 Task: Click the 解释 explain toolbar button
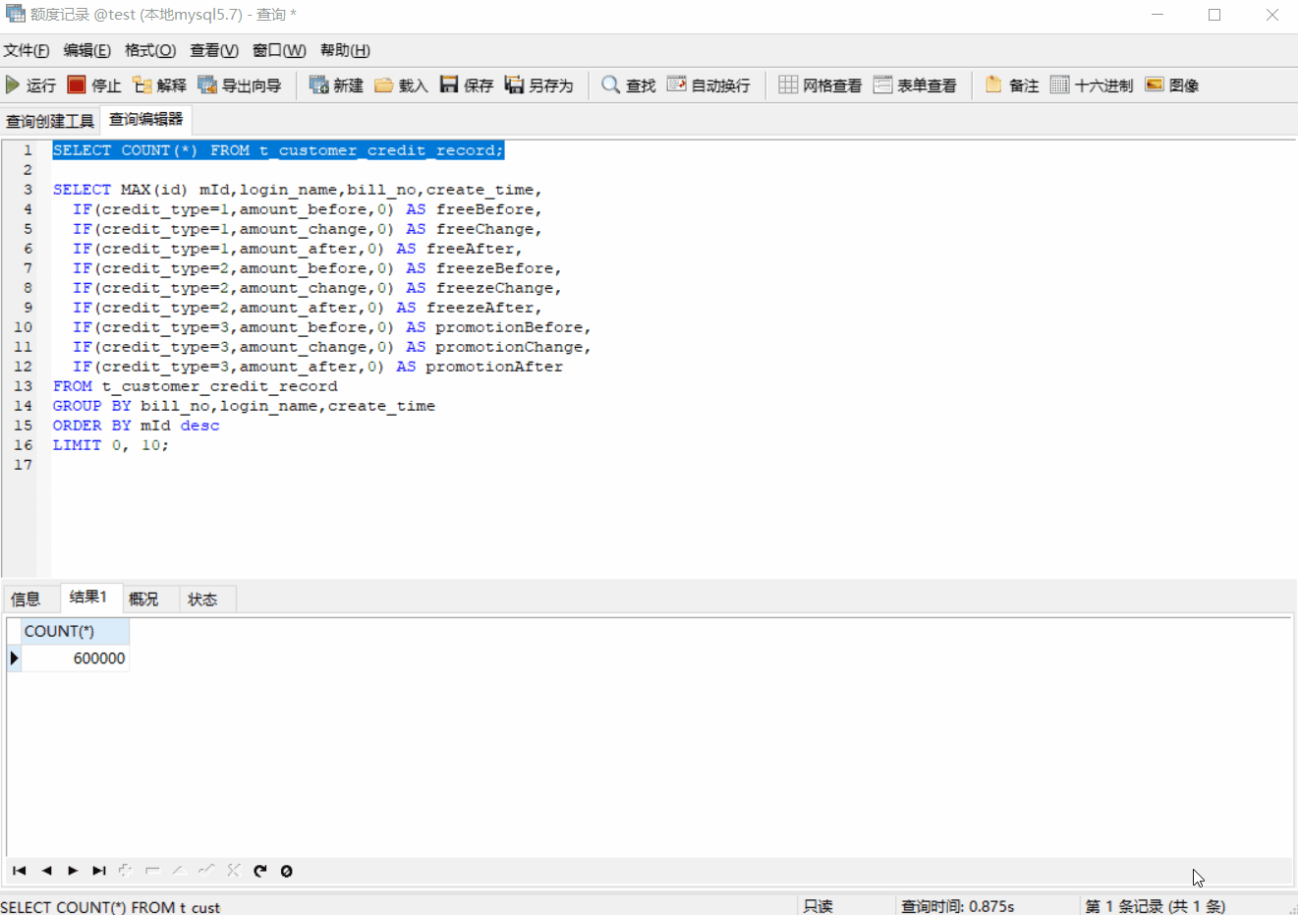coord(159,86)
